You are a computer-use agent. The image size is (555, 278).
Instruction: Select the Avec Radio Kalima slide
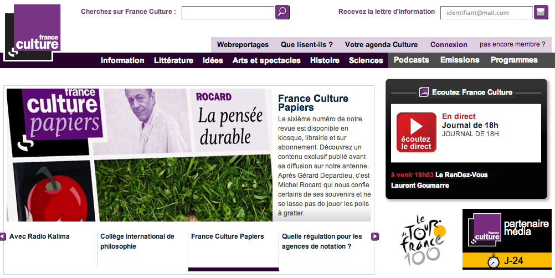coord(39,236)
